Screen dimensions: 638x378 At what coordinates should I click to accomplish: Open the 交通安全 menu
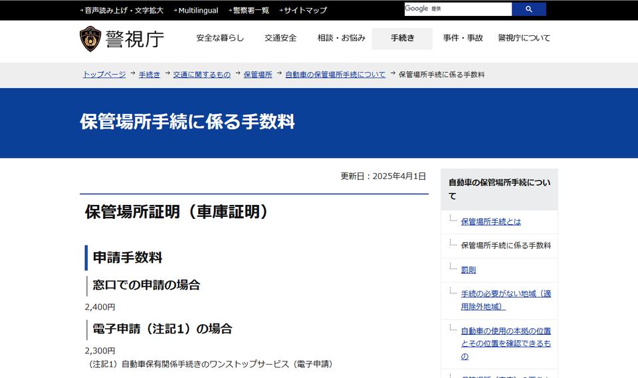[280, 38]
